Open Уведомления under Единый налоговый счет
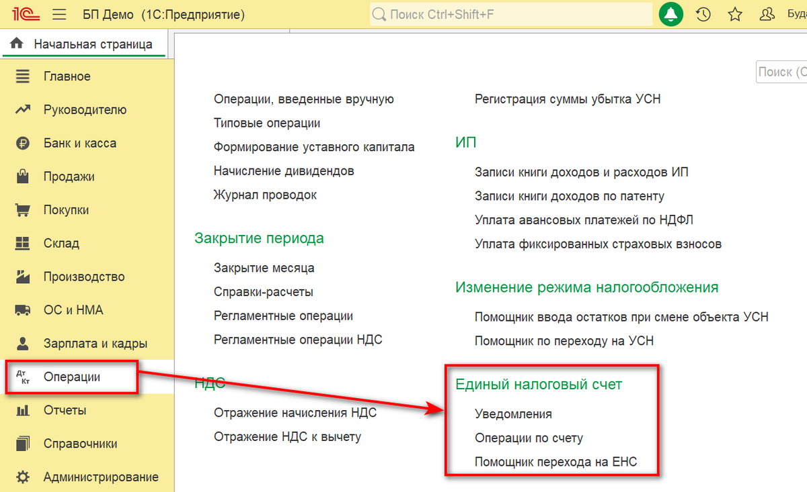 (x=513, y=414)
